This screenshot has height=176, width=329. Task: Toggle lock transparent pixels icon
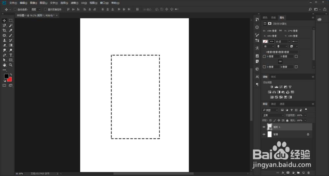[270, 121]
